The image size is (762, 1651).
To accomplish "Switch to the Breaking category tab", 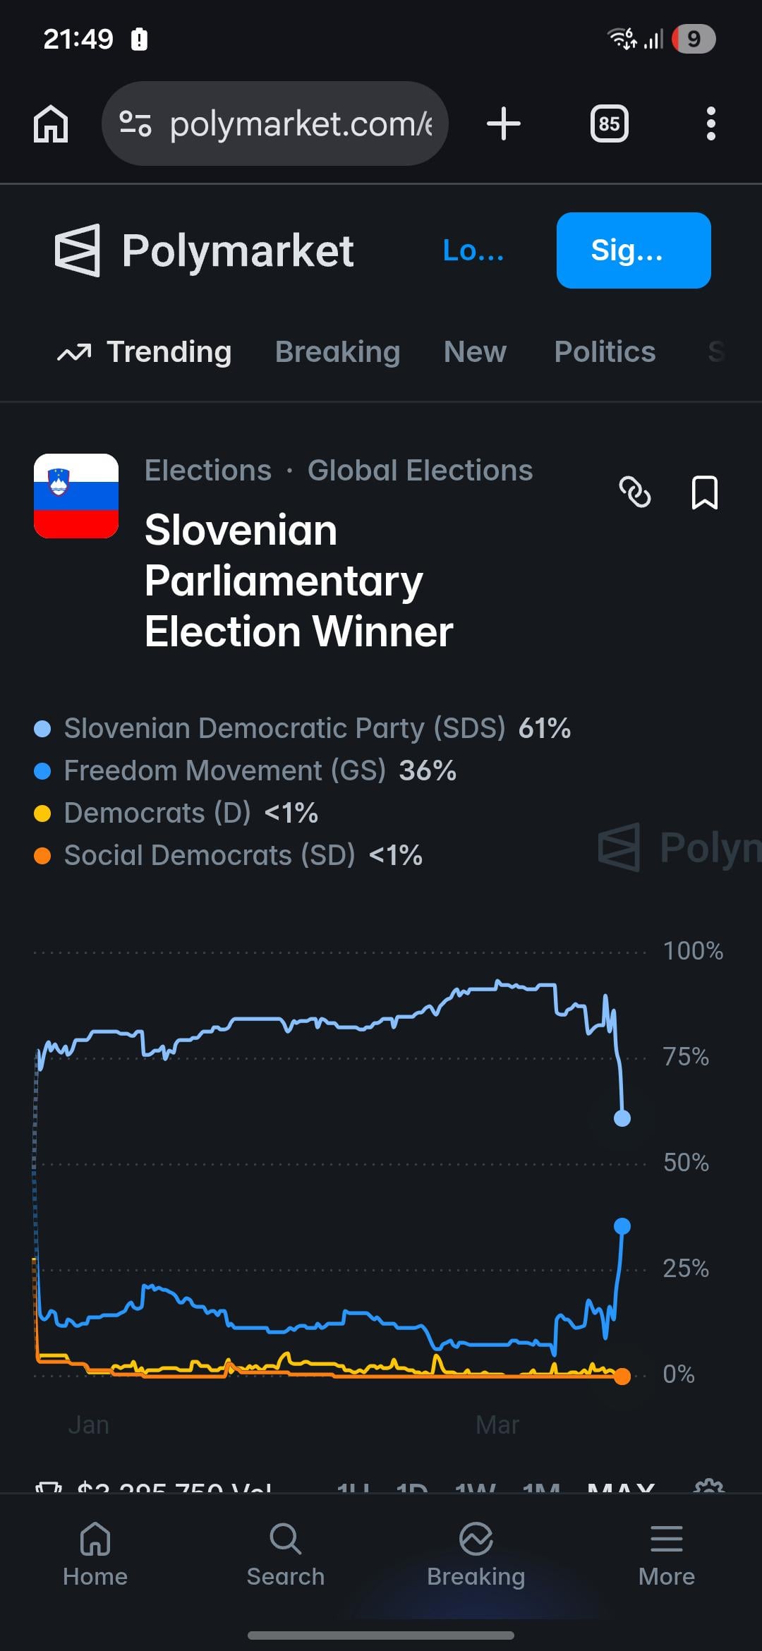I will click(337, 352).
